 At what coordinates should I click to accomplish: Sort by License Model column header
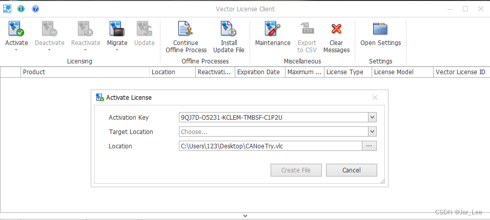coord(402,72)
